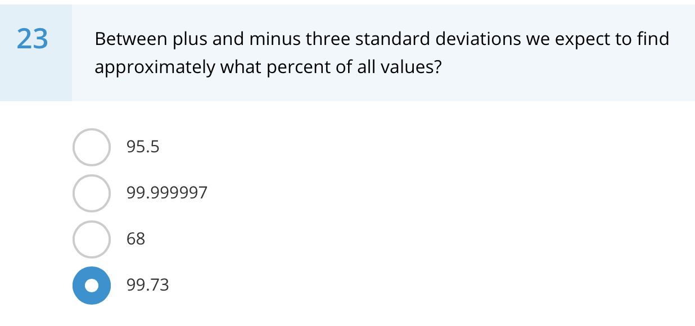This screenshot has width=695, height=326.
Task: Click the 95.5 answer label text
Action: click(143, 147)
